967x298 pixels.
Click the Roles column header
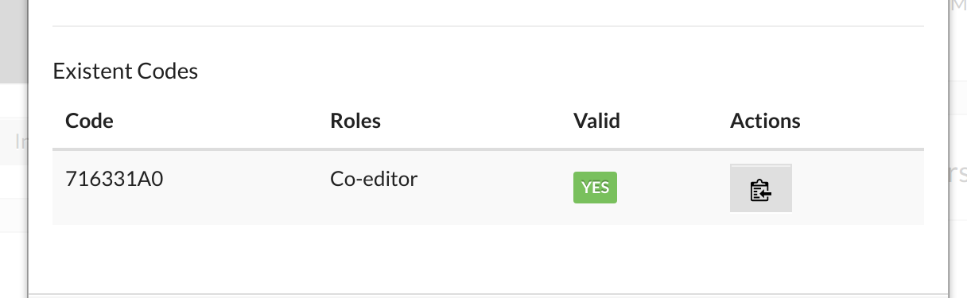[355, 121]
